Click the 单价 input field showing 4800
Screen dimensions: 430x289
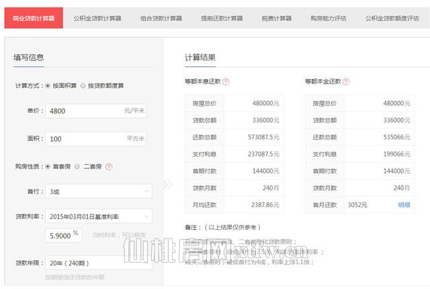(x=95, y=111)
